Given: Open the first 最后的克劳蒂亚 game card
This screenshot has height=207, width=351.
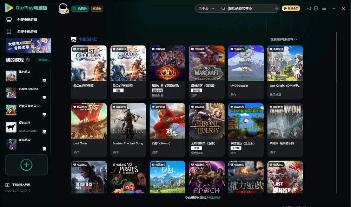Looking at the screenshot, I should [x=89, y=72].
